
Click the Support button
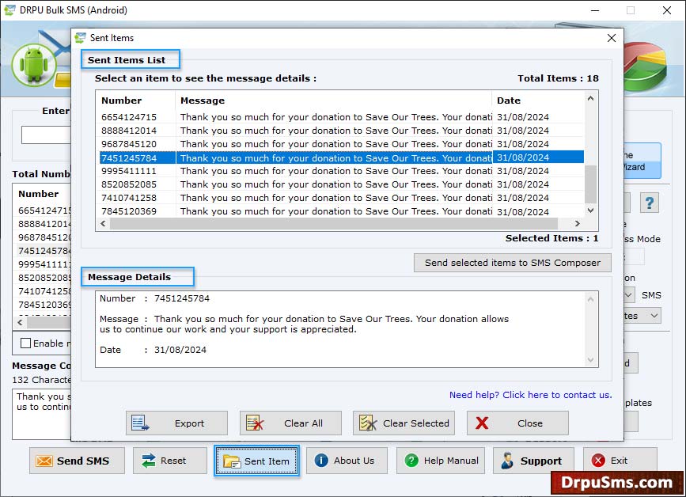coord(533,461)
